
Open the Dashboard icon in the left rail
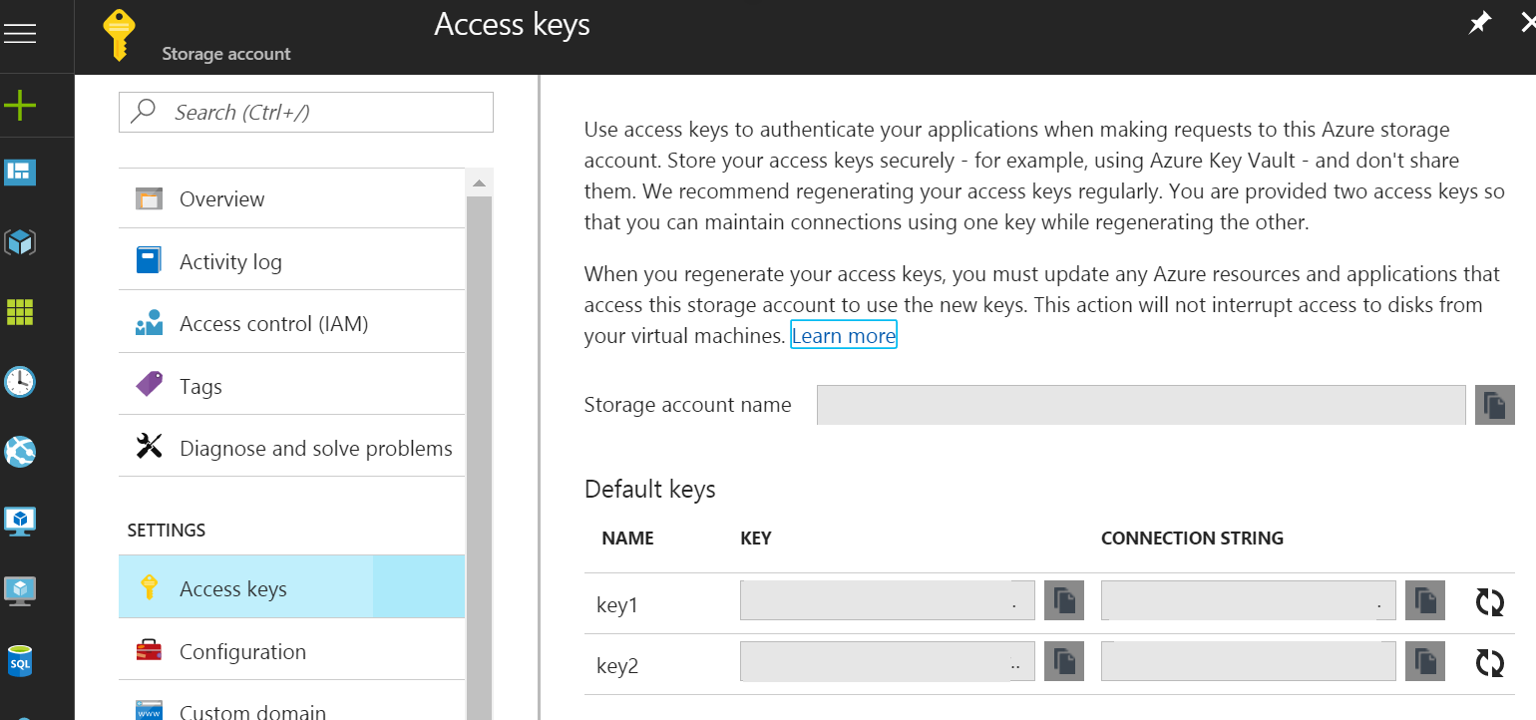pyautogui.click(x=20, y=173)
